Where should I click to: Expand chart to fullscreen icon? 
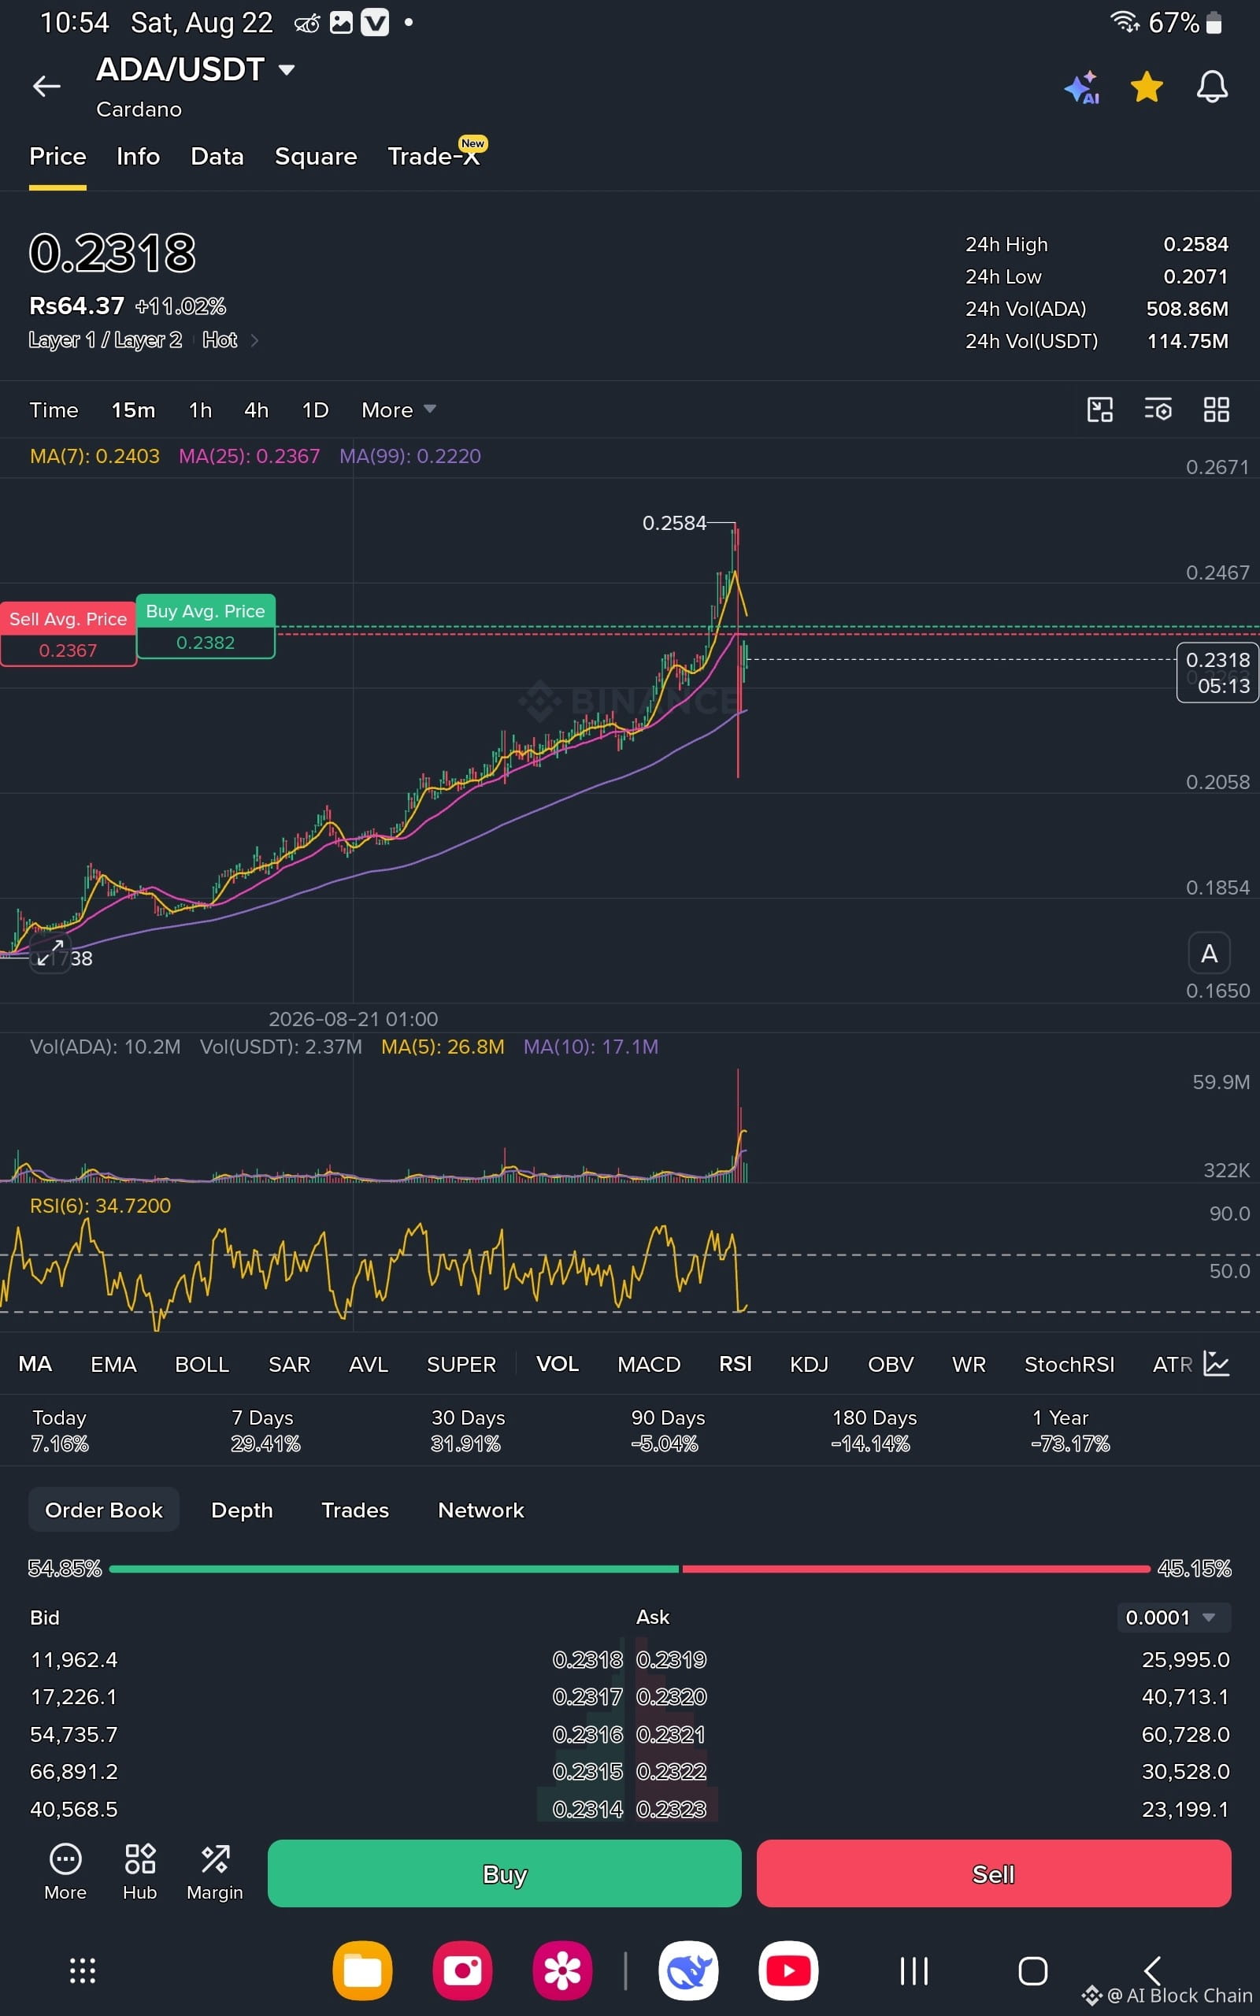tap(50, 952)
